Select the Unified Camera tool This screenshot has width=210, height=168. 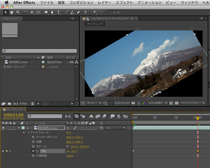tap(32, 13)
